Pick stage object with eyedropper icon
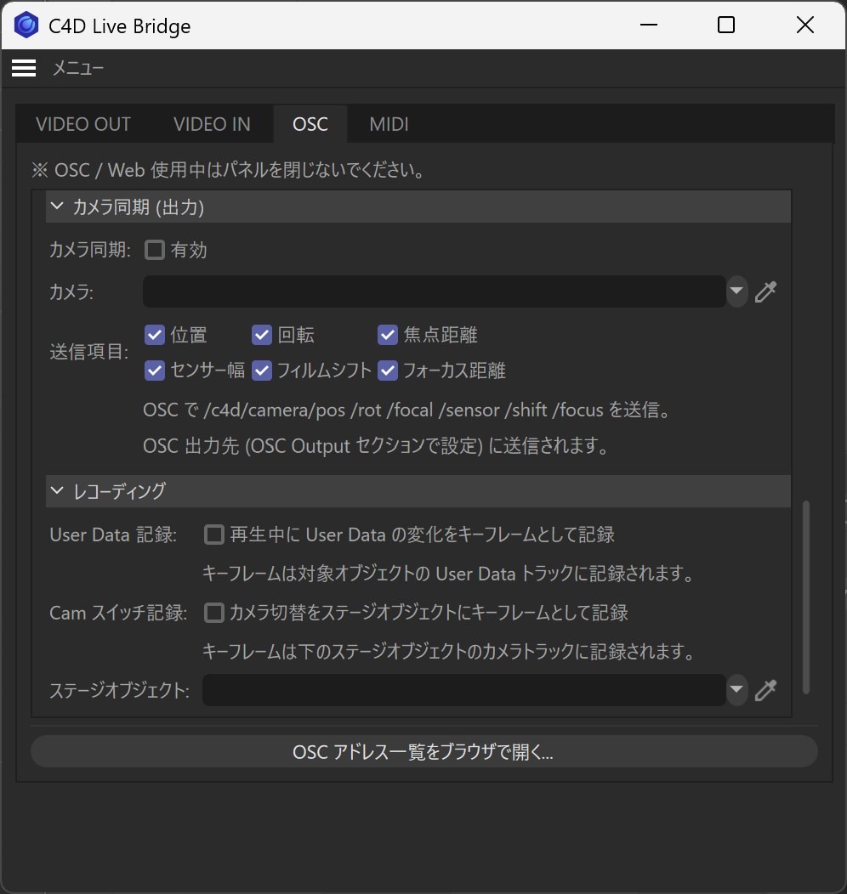This screenshot has height=894, width=847. 765,690
